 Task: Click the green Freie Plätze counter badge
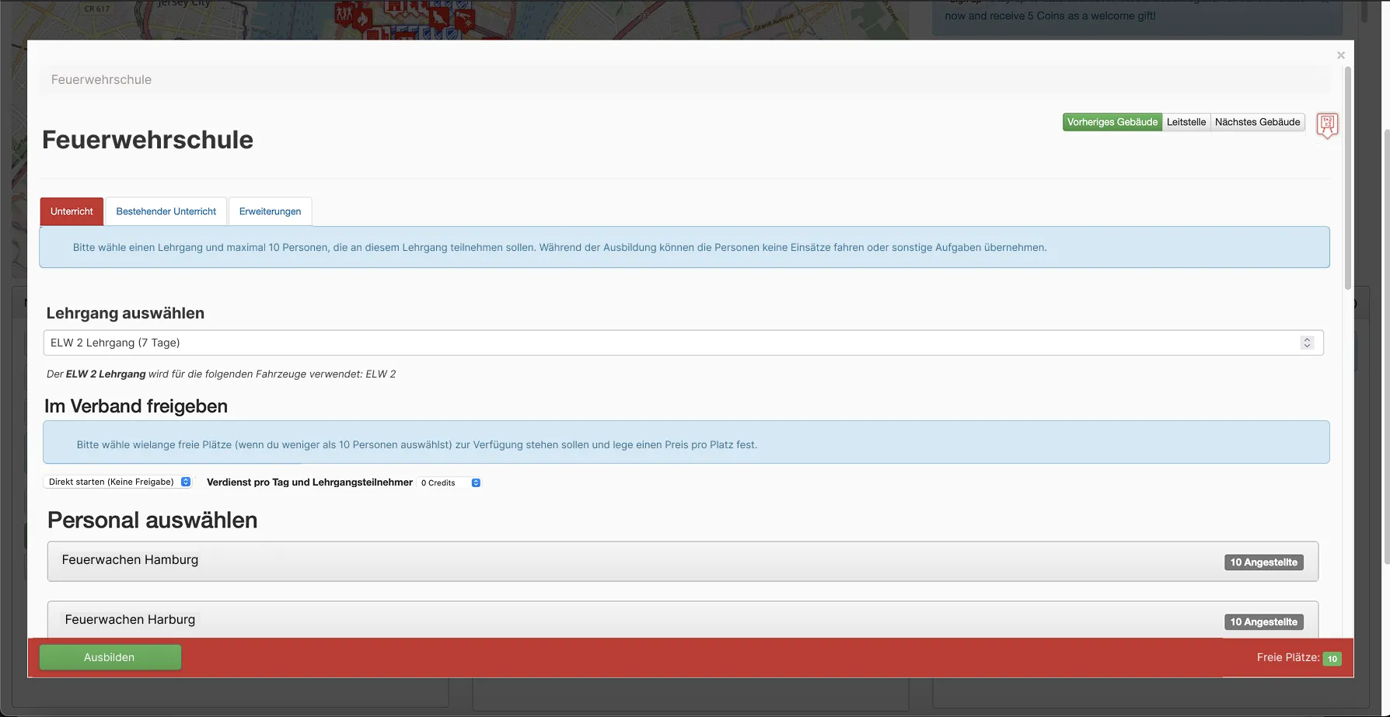[1332, 659]
